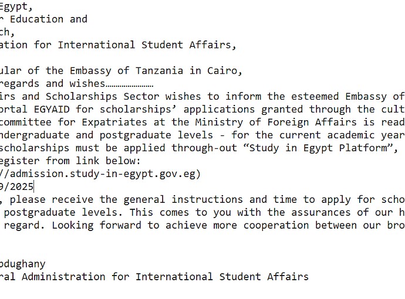Click the word Administration in the last line
Viewport: 405px width, 299px height.
[x=64, y=277]
